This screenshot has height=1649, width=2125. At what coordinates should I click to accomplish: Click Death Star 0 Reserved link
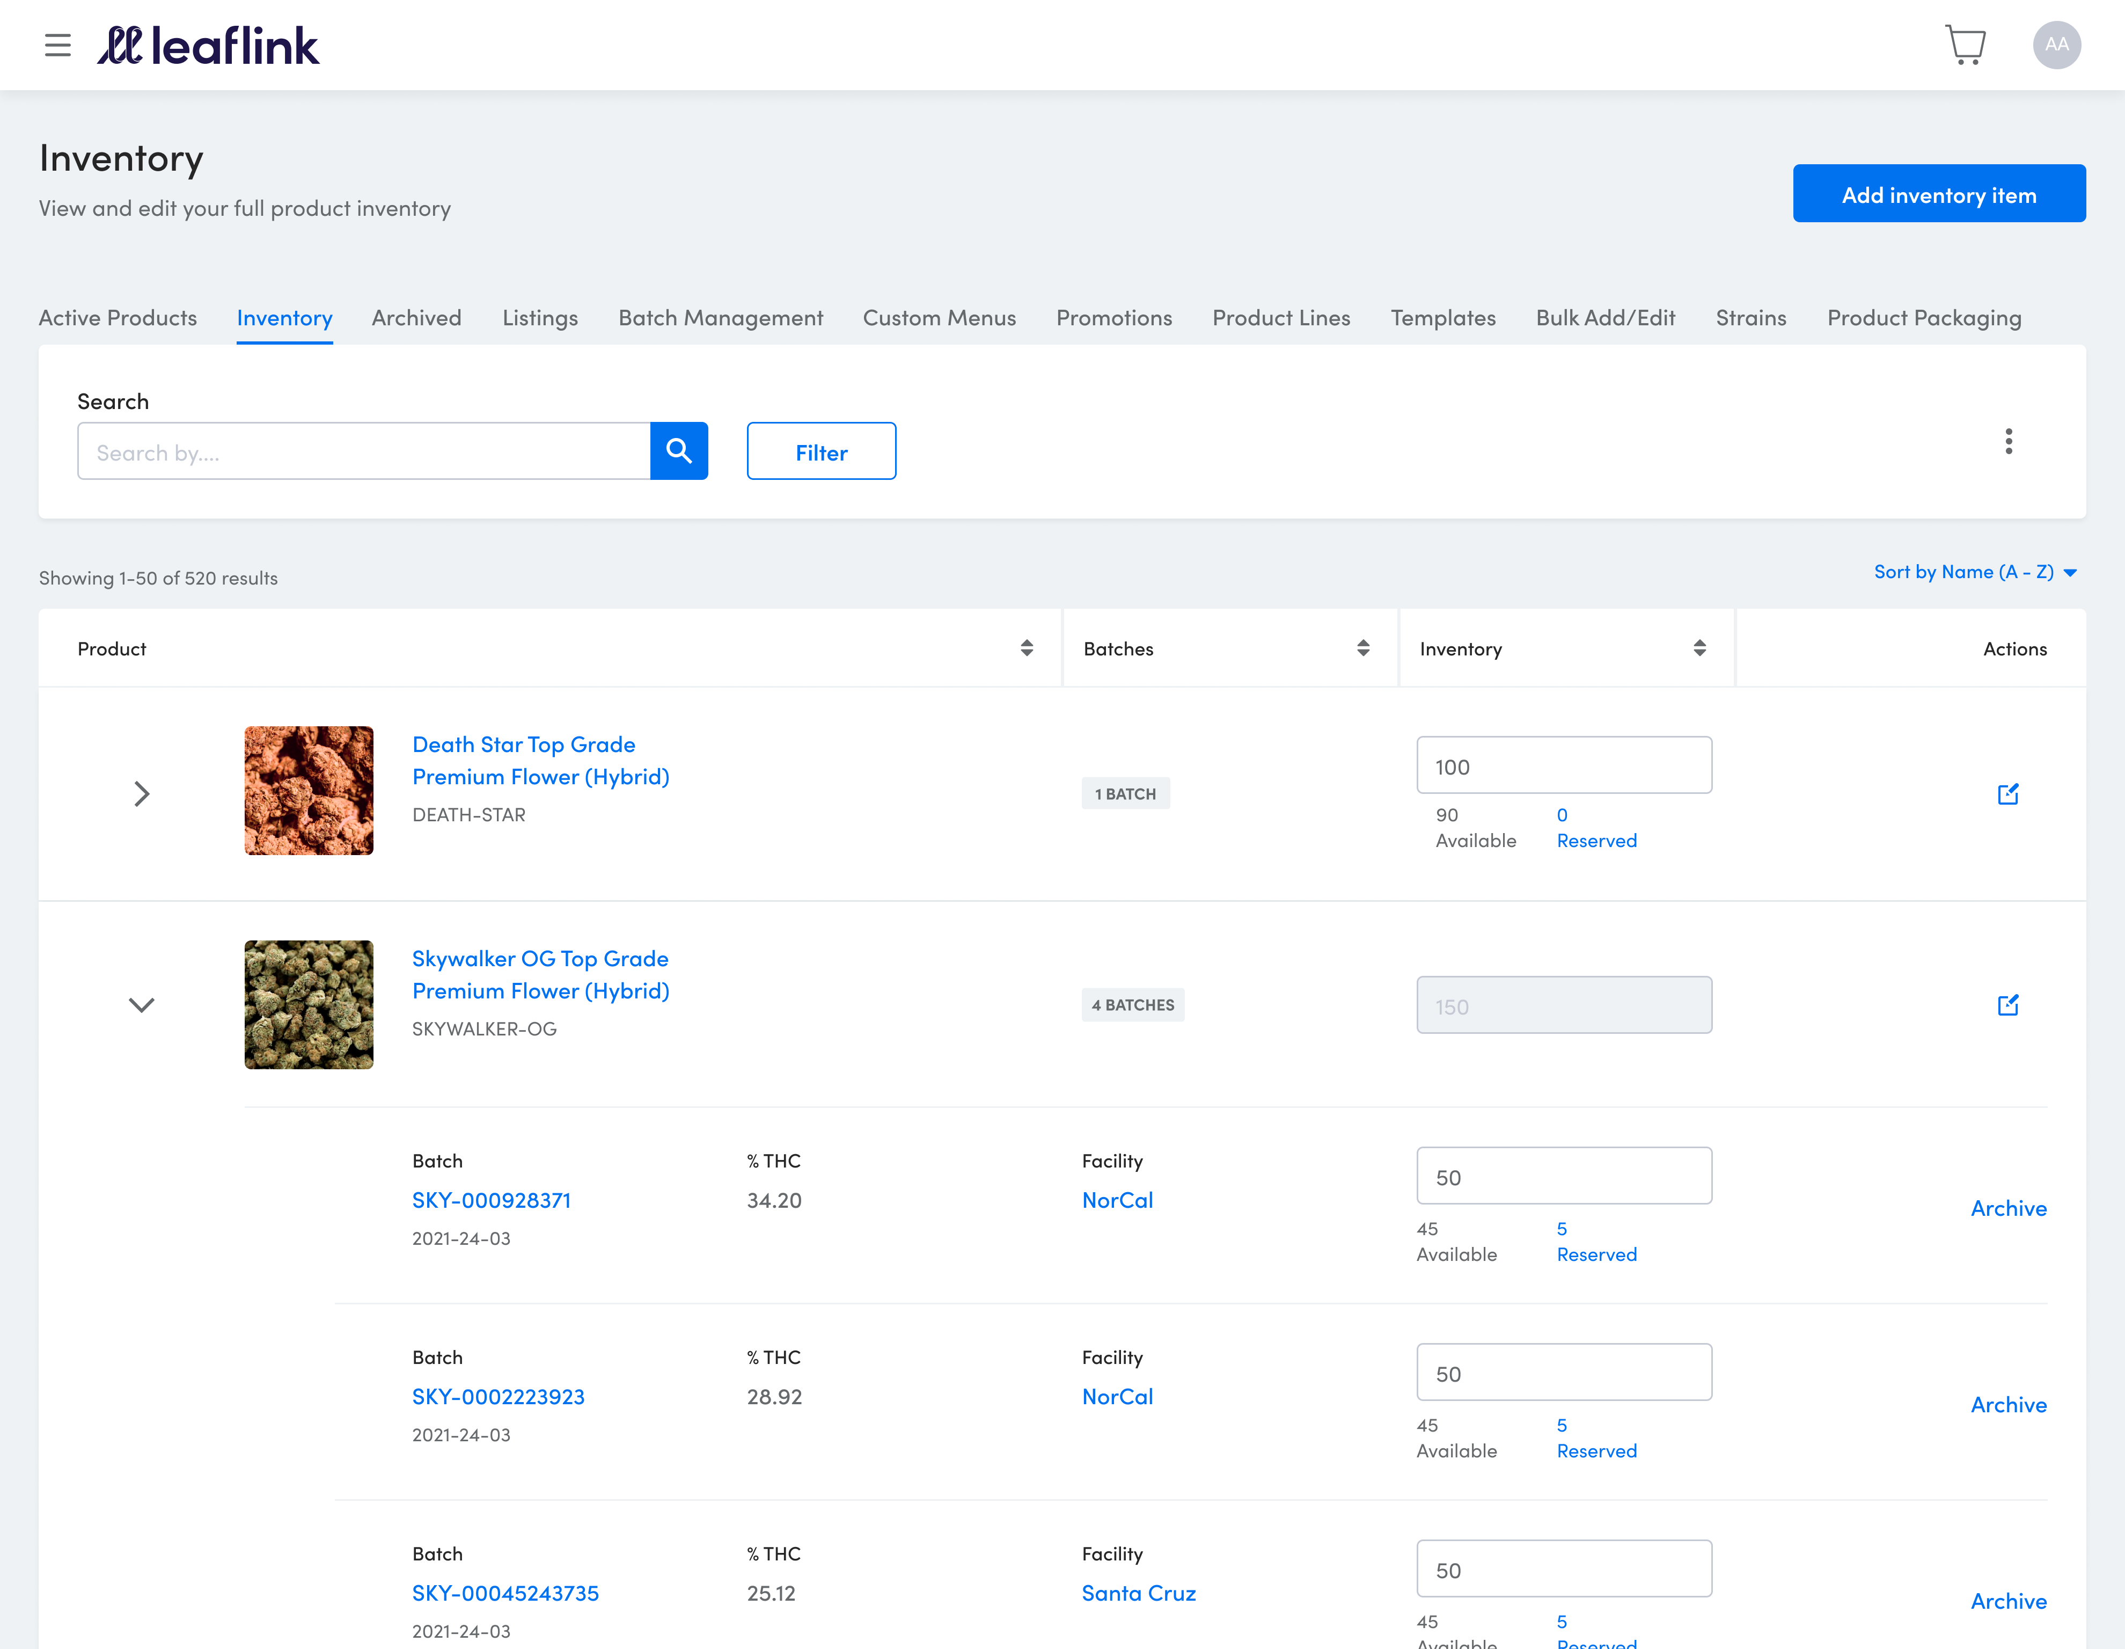(1596, 827)
